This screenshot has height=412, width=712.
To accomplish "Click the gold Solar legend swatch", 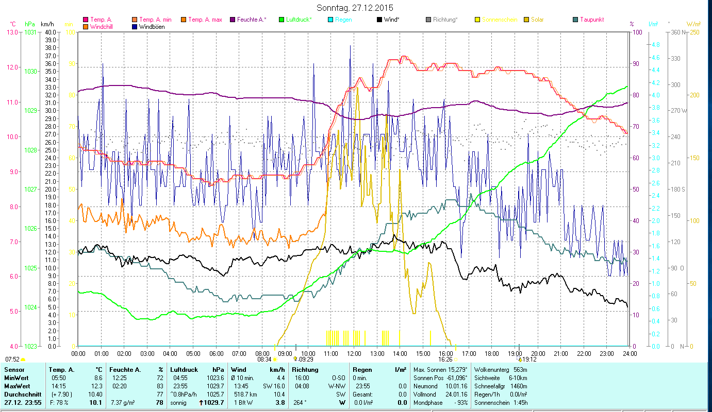I will click(x=527, y=20).
